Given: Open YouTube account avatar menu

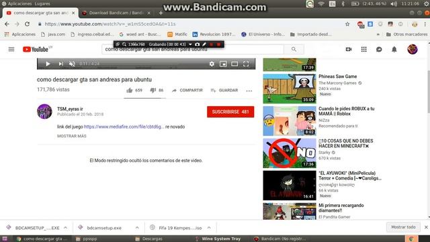Looking at the screenshot, I should coord(413,49).
